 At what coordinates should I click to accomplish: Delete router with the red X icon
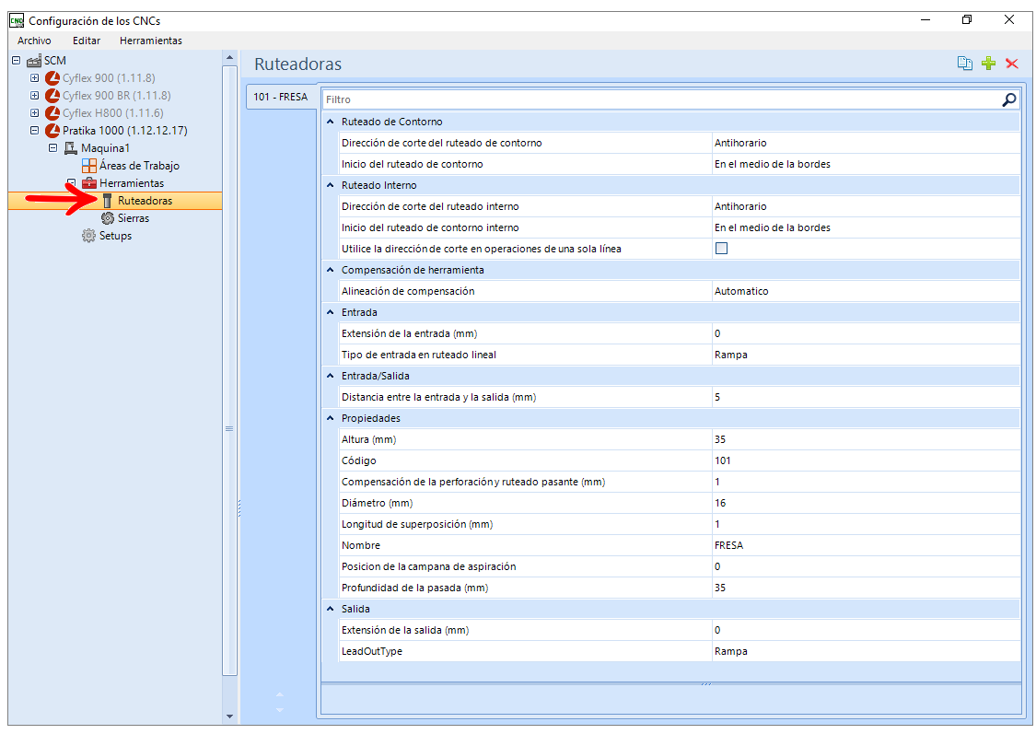(x=1011, y=64)
